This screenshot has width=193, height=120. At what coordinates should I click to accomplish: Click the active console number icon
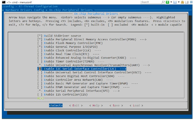point(175,2)
